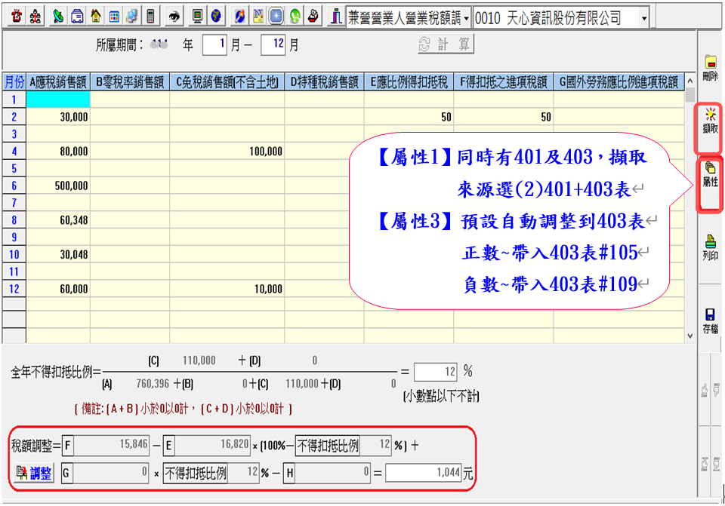The image size is (725, 506).
Task: Select month 1 cell in column A
Action: [58, 99]
